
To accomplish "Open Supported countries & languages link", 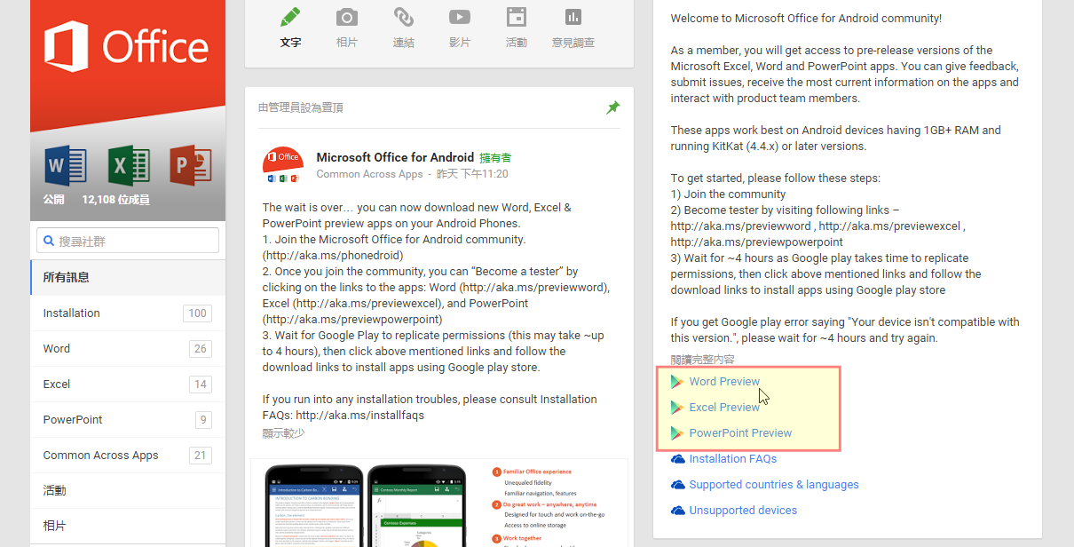I will pos(774,485).
